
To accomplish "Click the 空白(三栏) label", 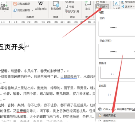I will (x=105, y=41).
